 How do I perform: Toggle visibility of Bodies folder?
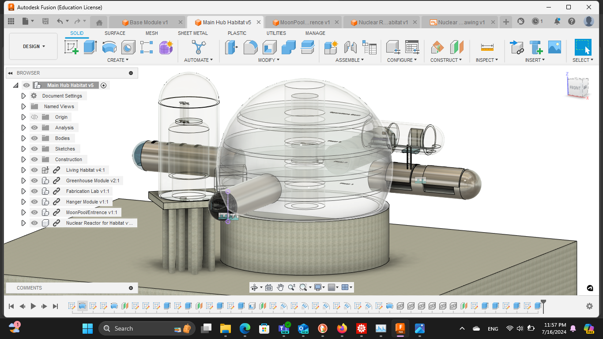coord(34,138)
